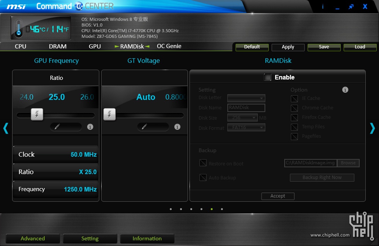
Task: Click the GPU Frequency ratio slider handle
Action: point(37,114)
